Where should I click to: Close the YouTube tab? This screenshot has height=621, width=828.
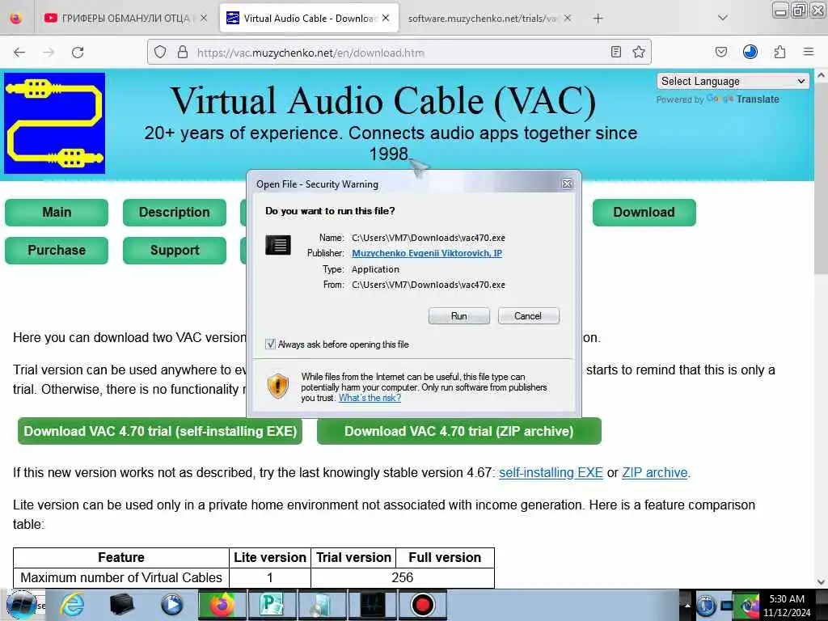[204, 18]
